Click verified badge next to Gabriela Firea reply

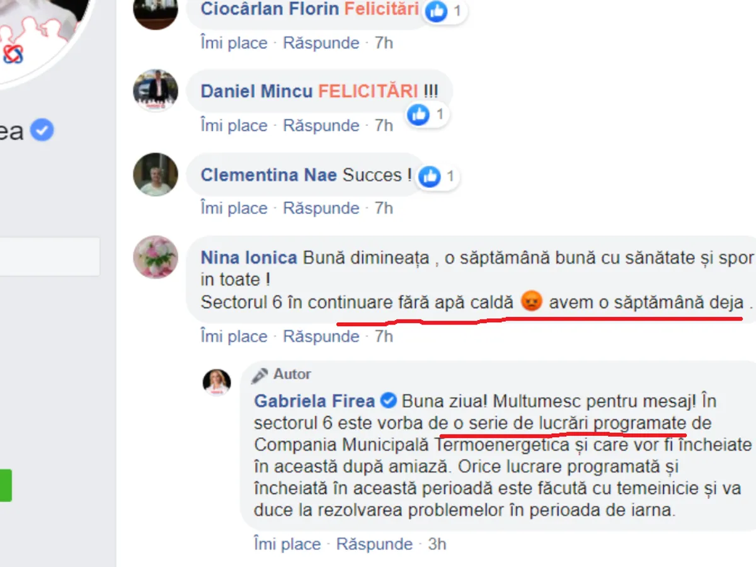pyautogui.click(x=389, y=401)
